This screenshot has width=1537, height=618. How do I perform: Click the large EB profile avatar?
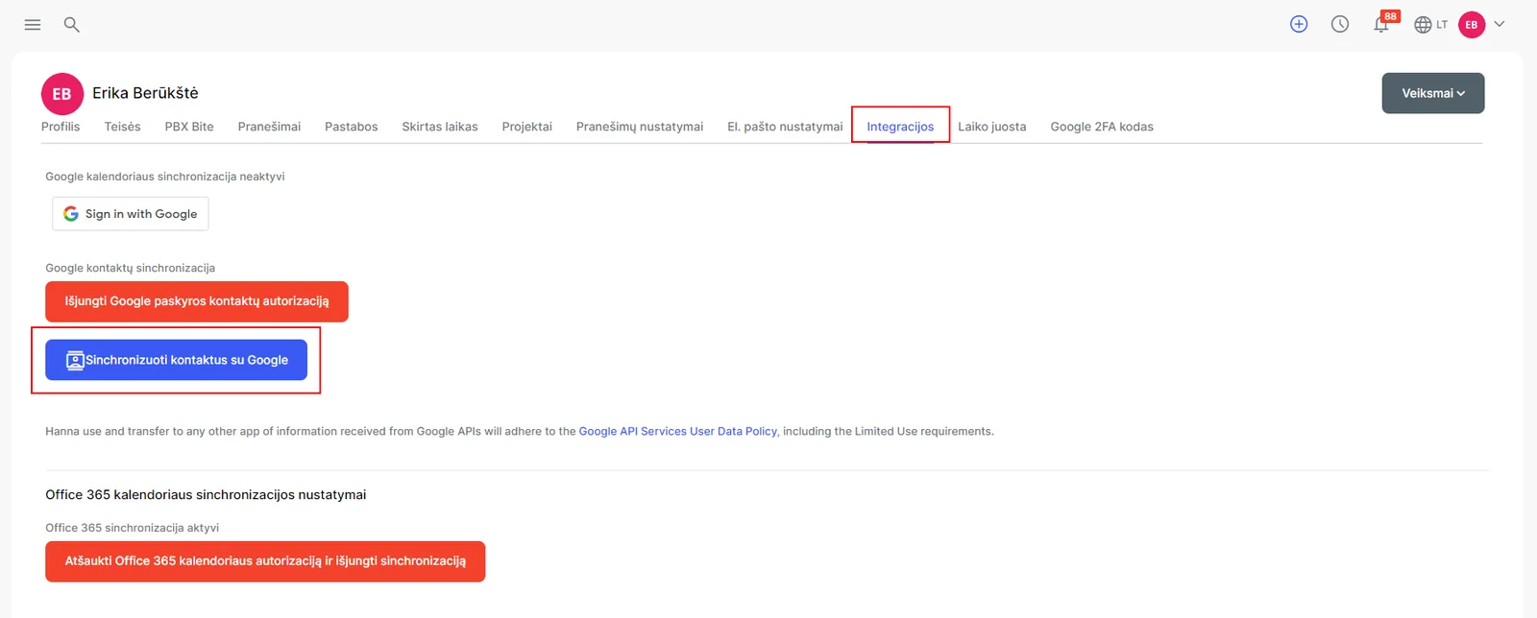coord(62,94)
